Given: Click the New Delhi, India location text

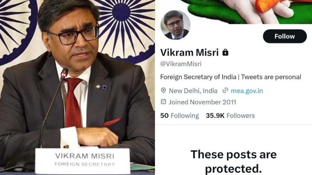Looking at the screenshot, I should (193, 91).
